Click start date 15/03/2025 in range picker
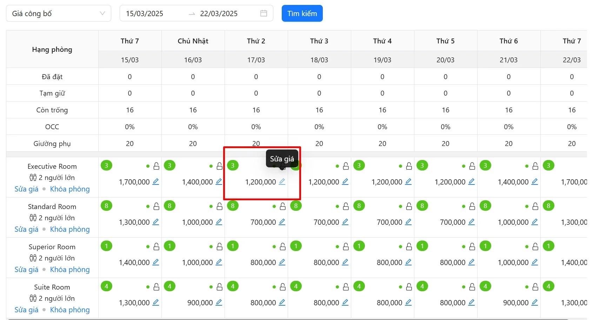600x320 pixels. tap(145, 14)
